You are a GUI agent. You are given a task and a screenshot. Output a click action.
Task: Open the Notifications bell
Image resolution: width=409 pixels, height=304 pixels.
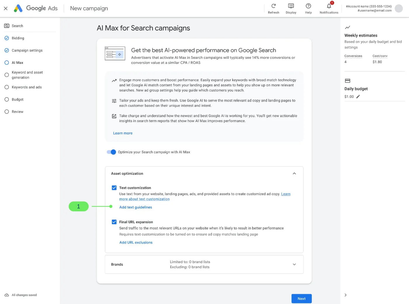(x=329, y=6)
